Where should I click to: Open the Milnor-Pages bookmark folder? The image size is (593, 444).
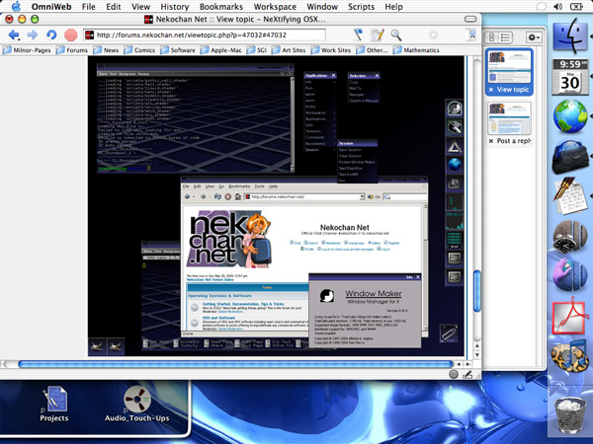(x=27, y=50)
